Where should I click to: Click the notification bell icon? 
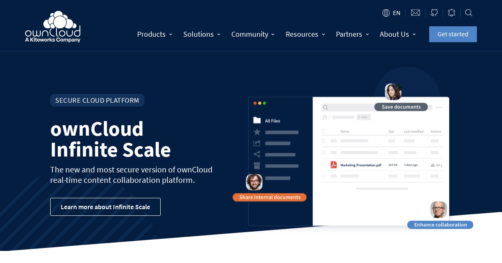tap(451, 13)
